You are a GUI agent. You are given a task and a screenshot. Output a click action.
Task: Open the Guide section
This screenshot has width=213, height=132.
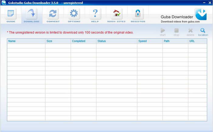coord(11,15)
